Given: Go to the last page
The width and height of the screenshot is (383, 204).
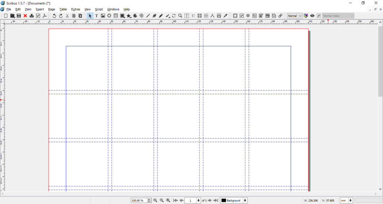Looking at the screenshot, I should 215,200.
